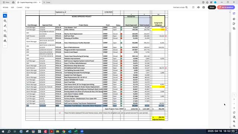Click the grayed save icon in toolbar
The image size is (238, 134).
click(193, 7)
